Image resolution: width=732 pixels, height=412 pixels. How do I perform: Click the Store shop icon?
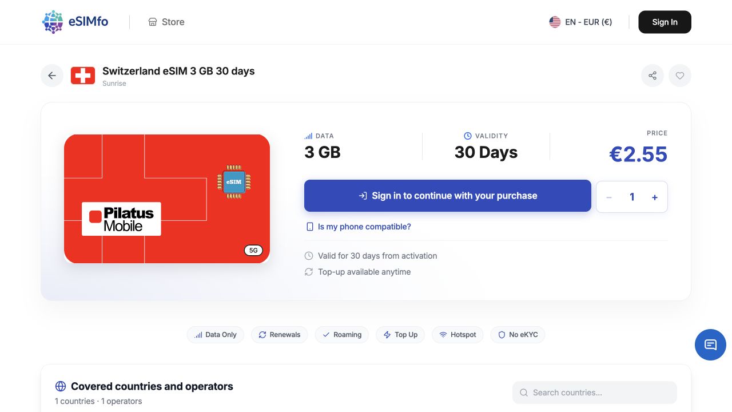pos(153,22)
